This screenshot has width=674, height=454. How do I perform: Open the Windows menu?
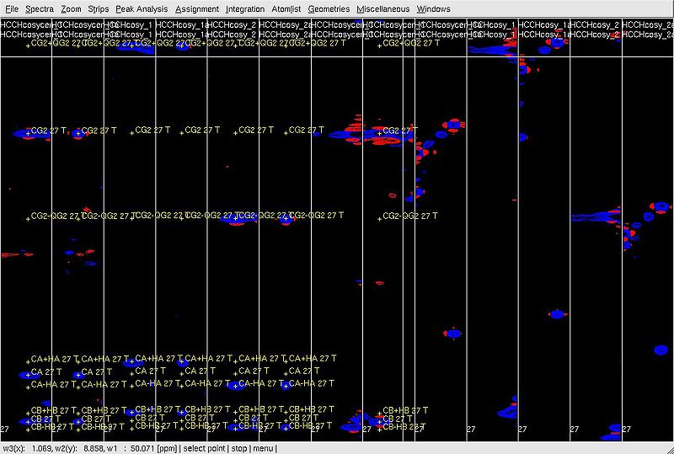[433, 8]
